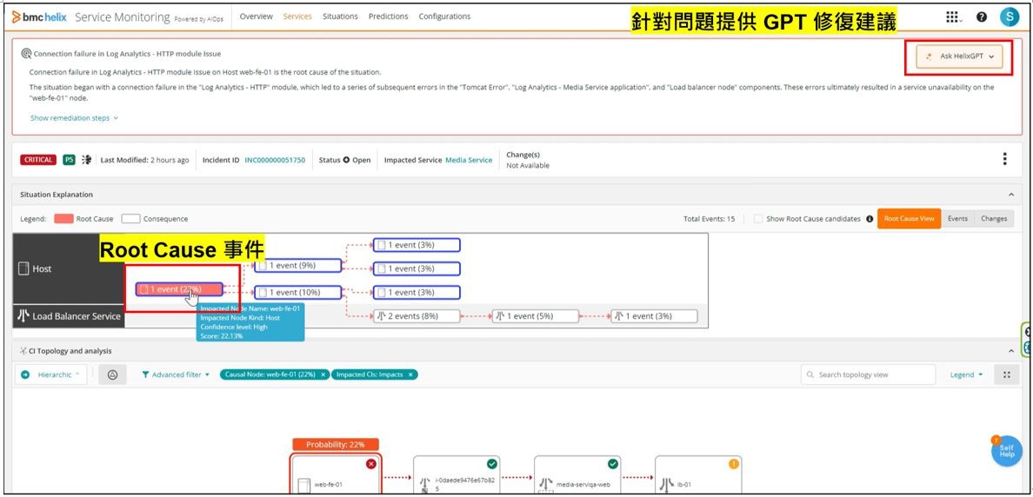Open the user profile avatar S
The width and height of the screenshot is (1033, 497).
pos(1010,17)
